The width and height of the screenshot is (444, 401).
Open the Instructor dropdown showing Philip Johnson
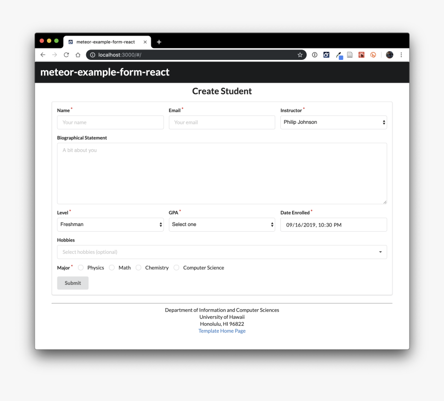[x=334, y=122]
